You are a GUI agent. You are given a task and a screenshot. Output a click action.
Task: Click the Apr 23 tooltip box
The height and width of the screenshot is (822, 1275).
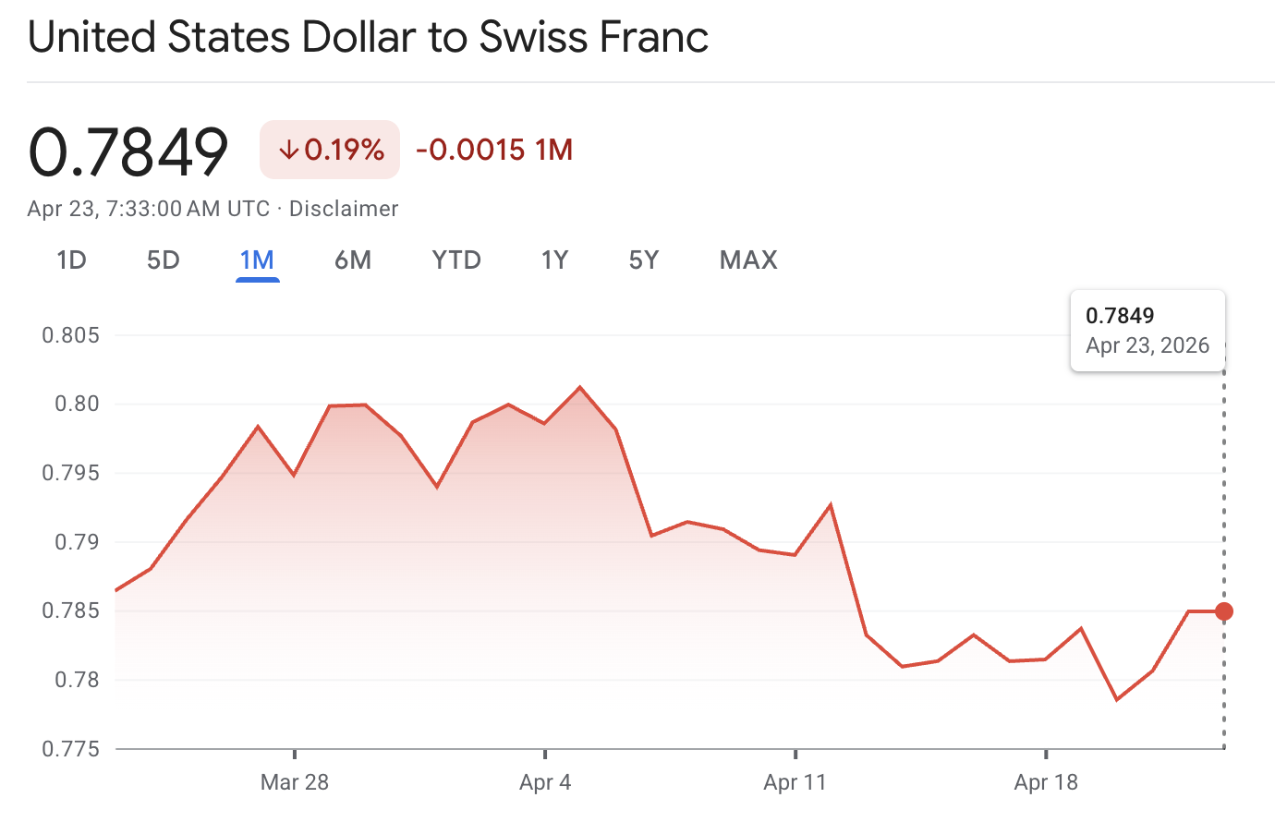[1147, 330]
